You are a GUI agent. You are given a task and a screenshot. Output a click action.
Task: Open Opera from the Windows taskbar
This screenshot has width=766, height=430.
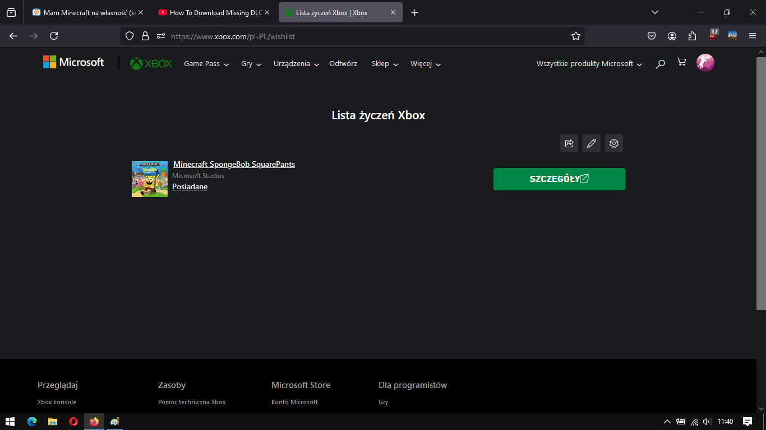(73, 422)
